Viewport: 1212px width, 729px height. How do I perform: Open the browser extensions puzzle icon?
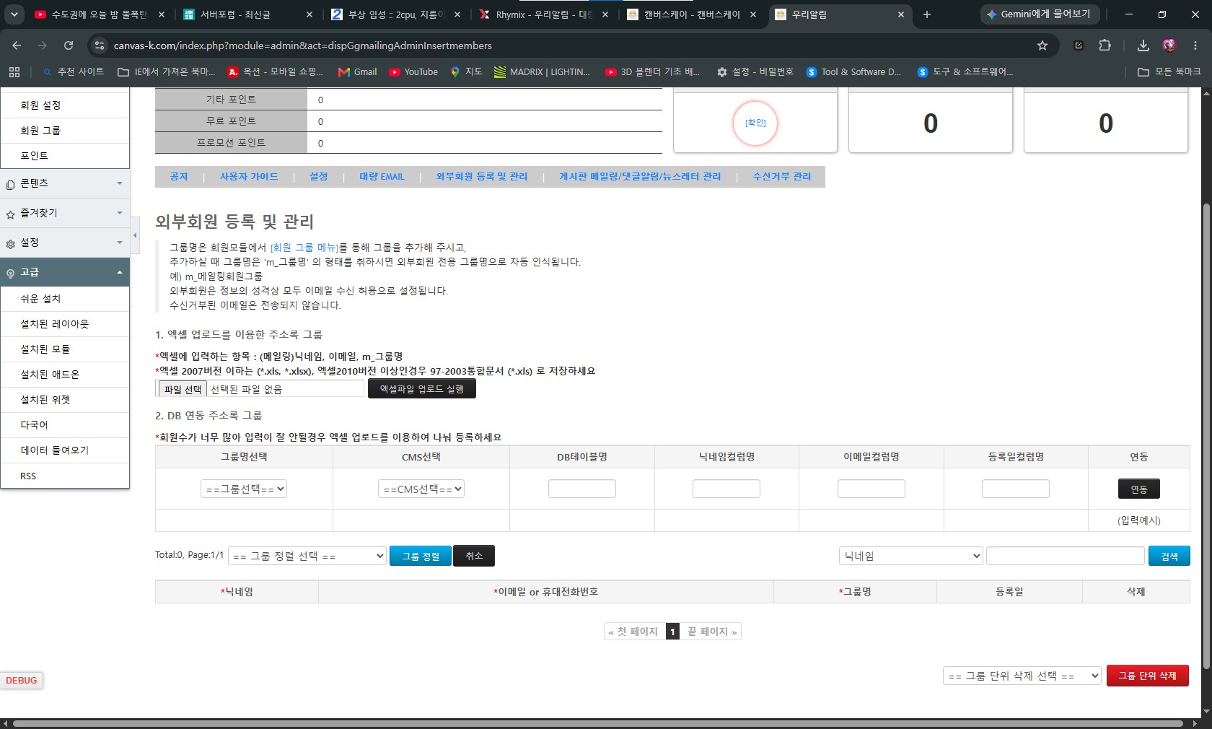[1105, 45]
